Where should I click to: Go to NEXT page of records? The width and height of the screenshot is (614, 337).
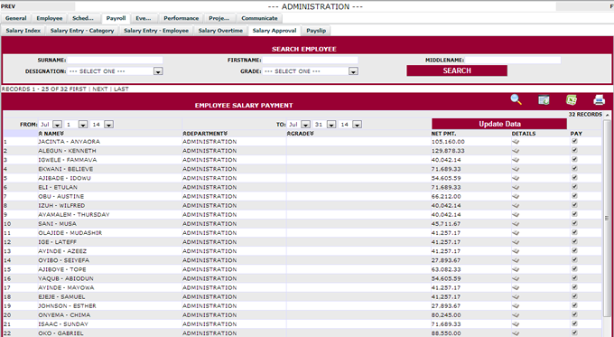[100, 89]
